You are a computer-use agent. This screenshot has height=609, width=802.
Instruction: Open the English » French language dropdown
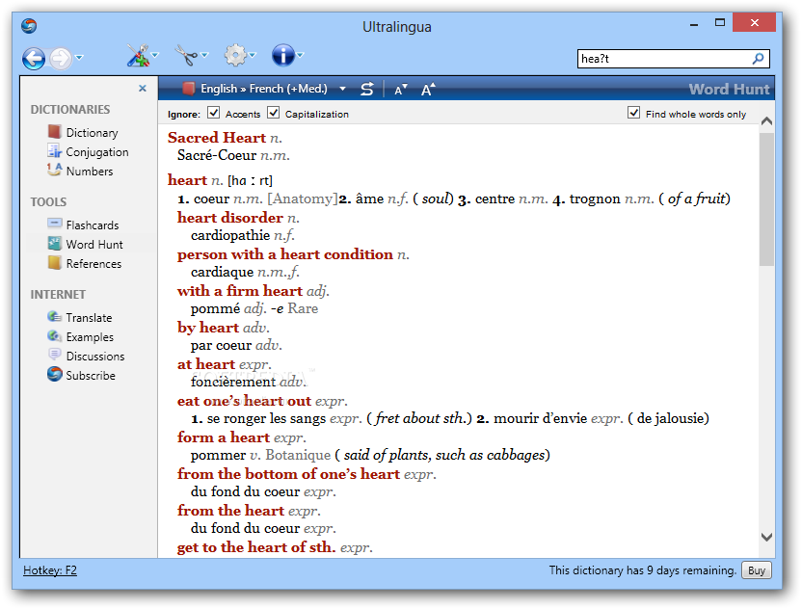coord(343,89)
